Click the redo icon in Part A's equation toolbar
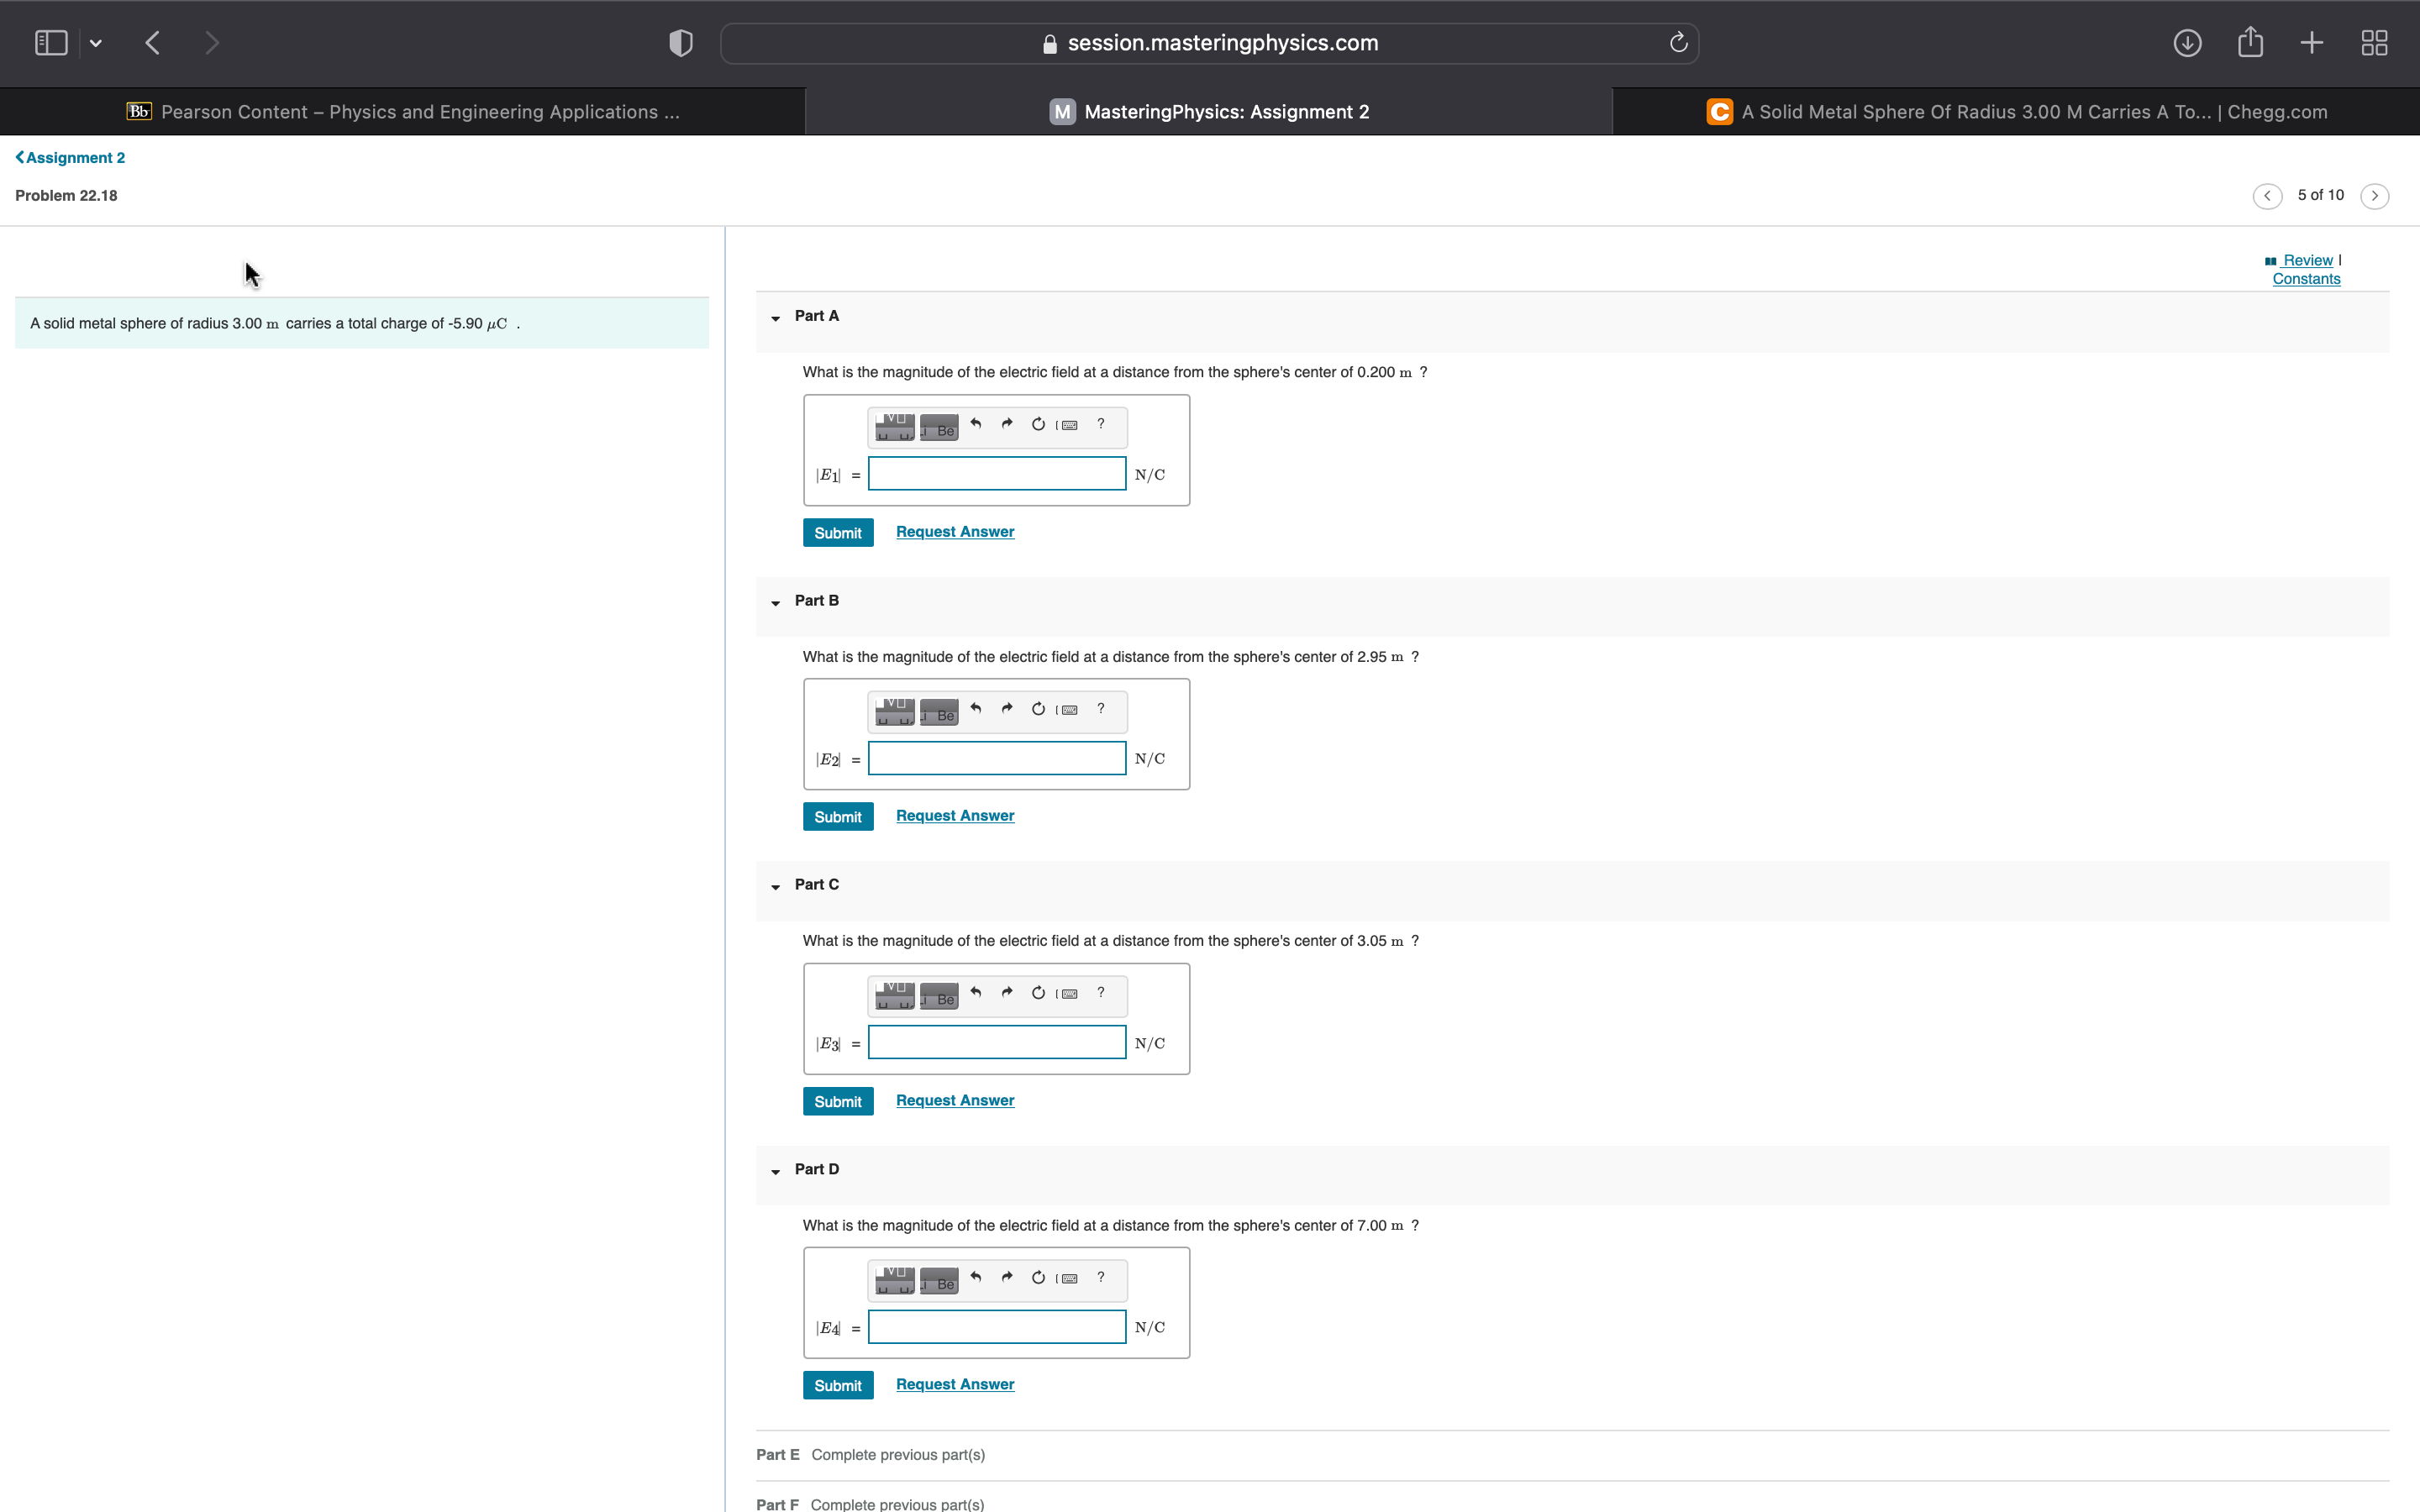The image size is (2420, 1512). coord(1006,424)
